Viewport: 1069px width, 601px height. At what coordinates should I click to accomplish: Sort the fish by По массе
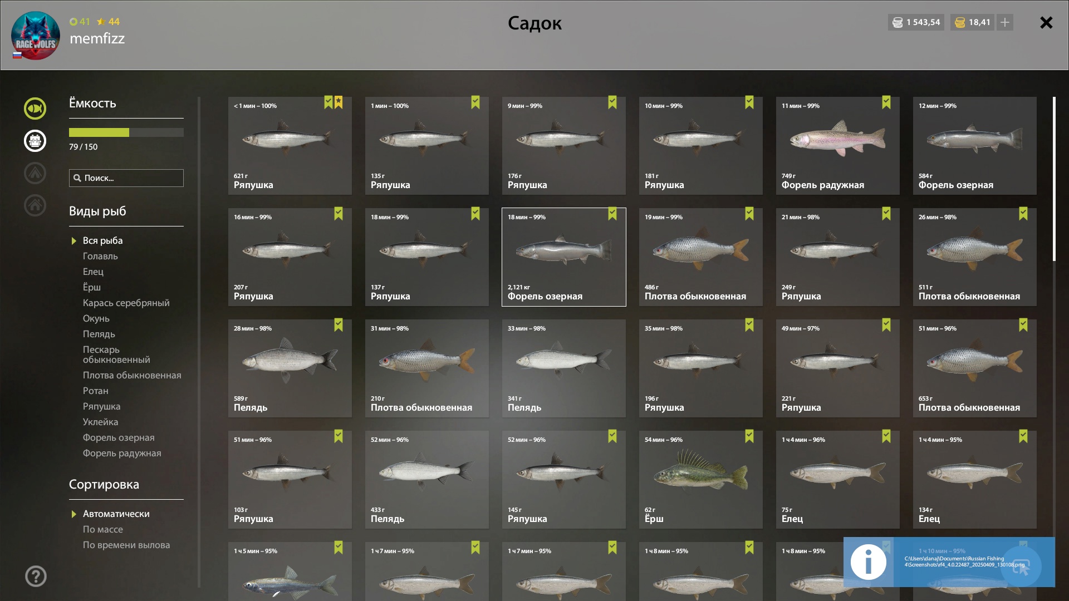103,529
